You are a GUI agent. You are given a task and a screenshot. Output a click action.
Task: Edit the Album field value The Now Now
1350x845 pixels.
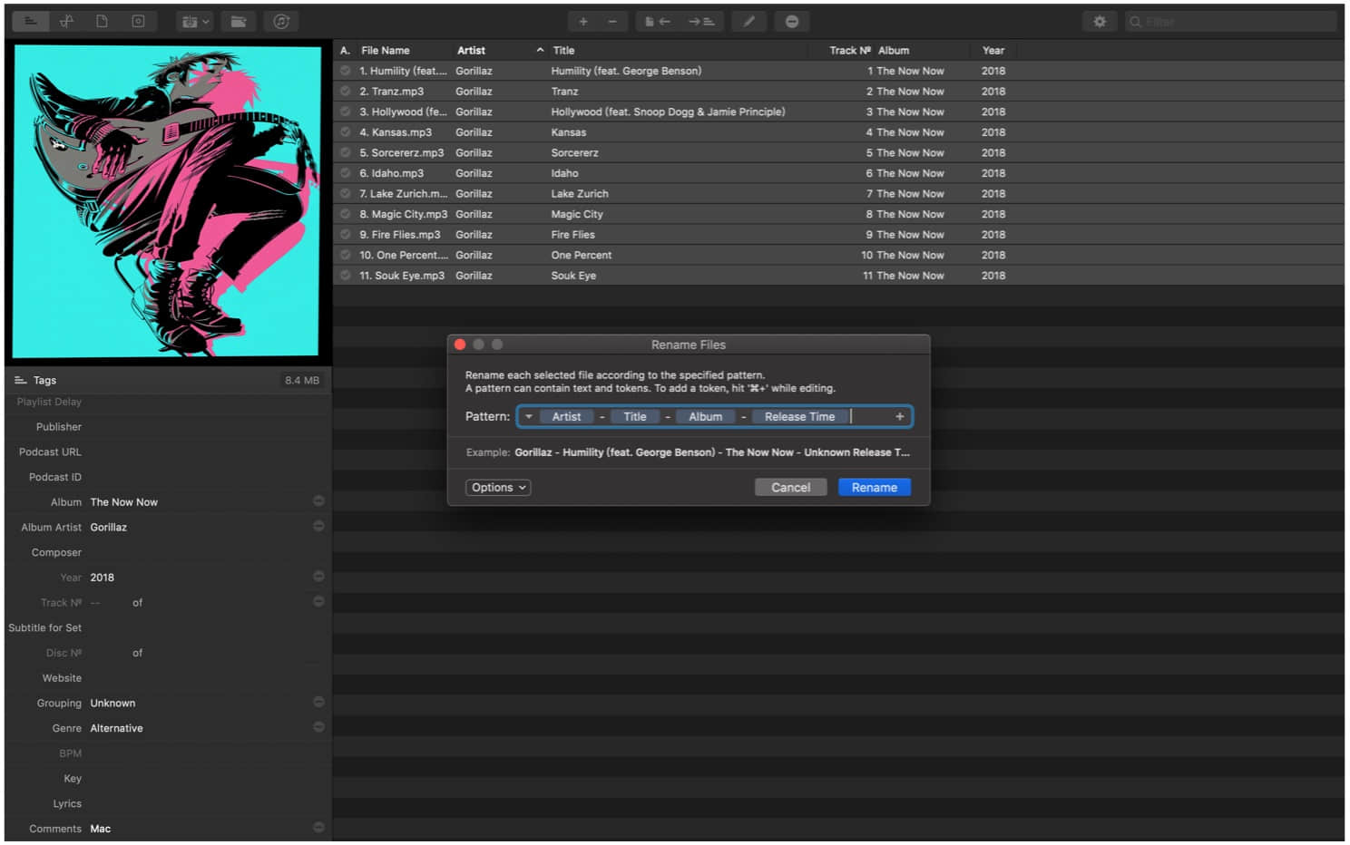124,502
